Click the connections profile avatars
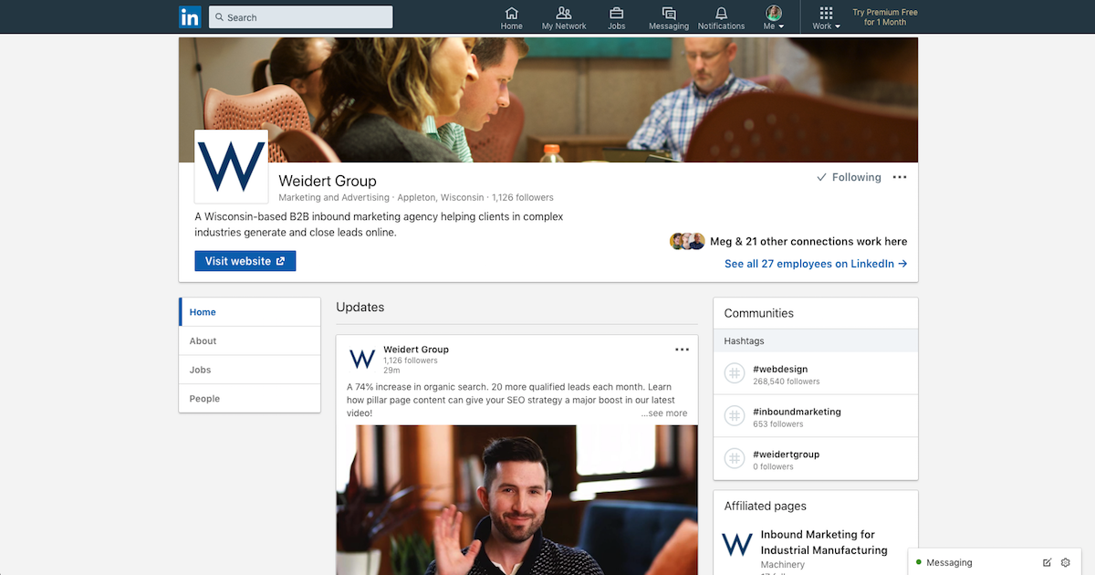The width and height of the screenshot is (1095, 575). click(687, 241)
